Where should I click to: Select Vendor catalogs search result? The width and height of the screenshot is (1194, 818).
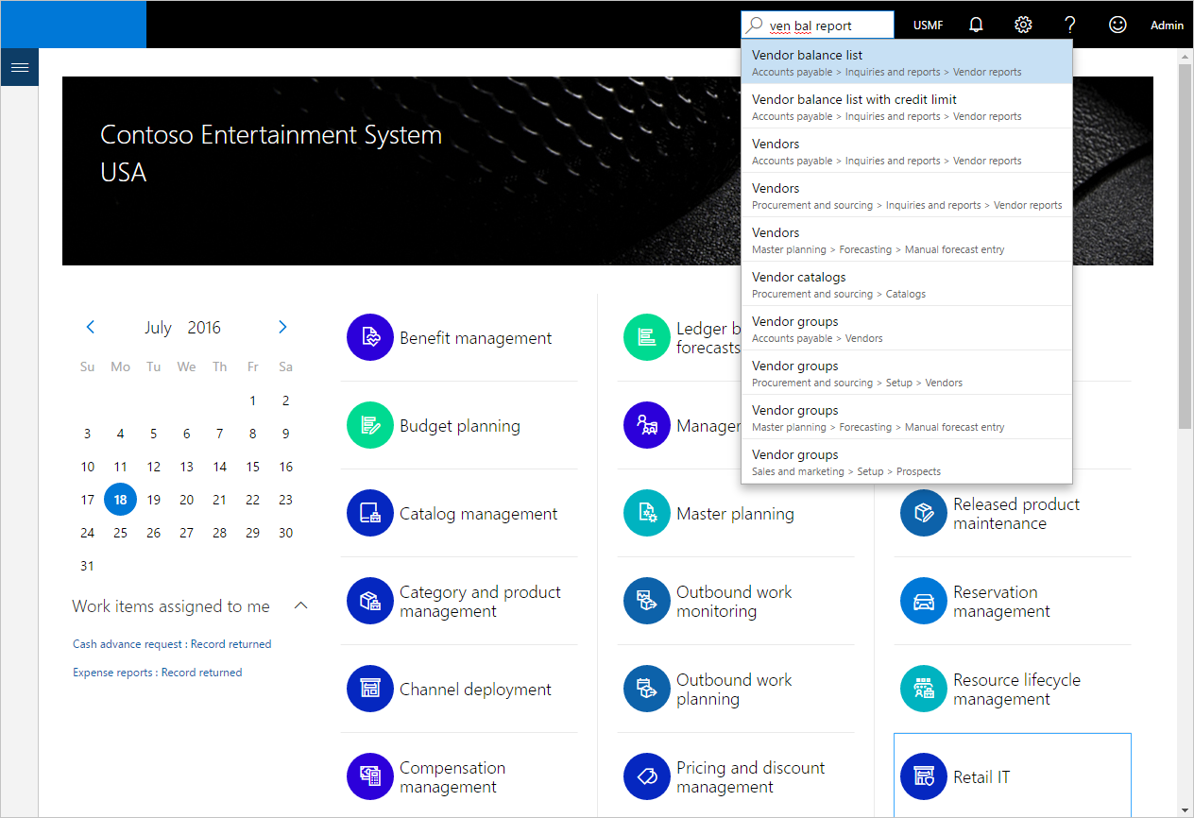907,284
